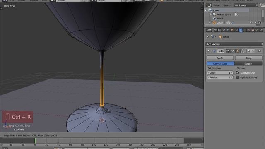
Task: Toggle Circle viewport visibility eye in outliner
Action: [x=251, y=22]
